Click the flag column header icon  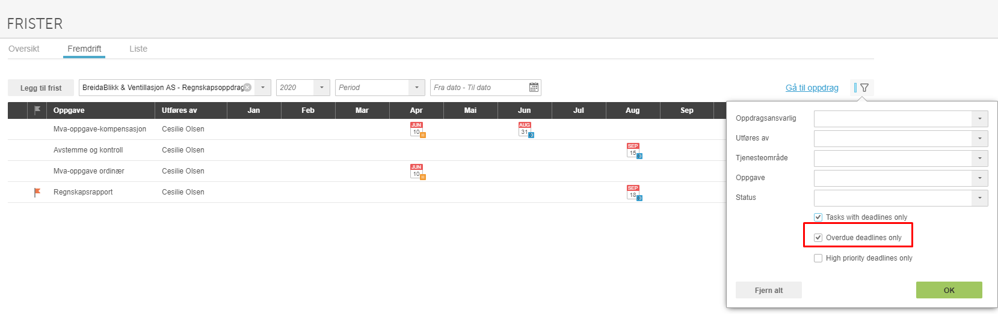pos(37,110)
